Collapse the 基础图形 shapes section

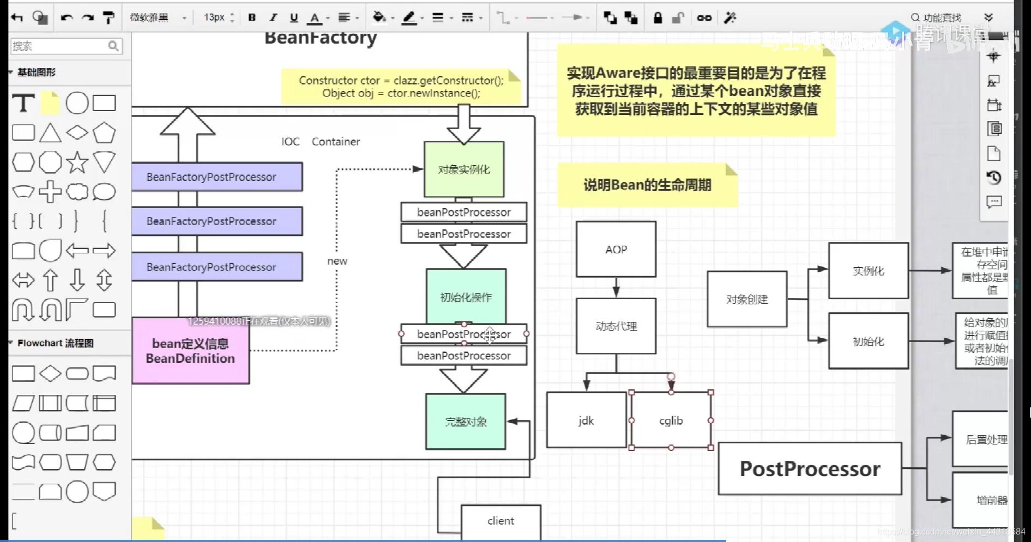12,72
